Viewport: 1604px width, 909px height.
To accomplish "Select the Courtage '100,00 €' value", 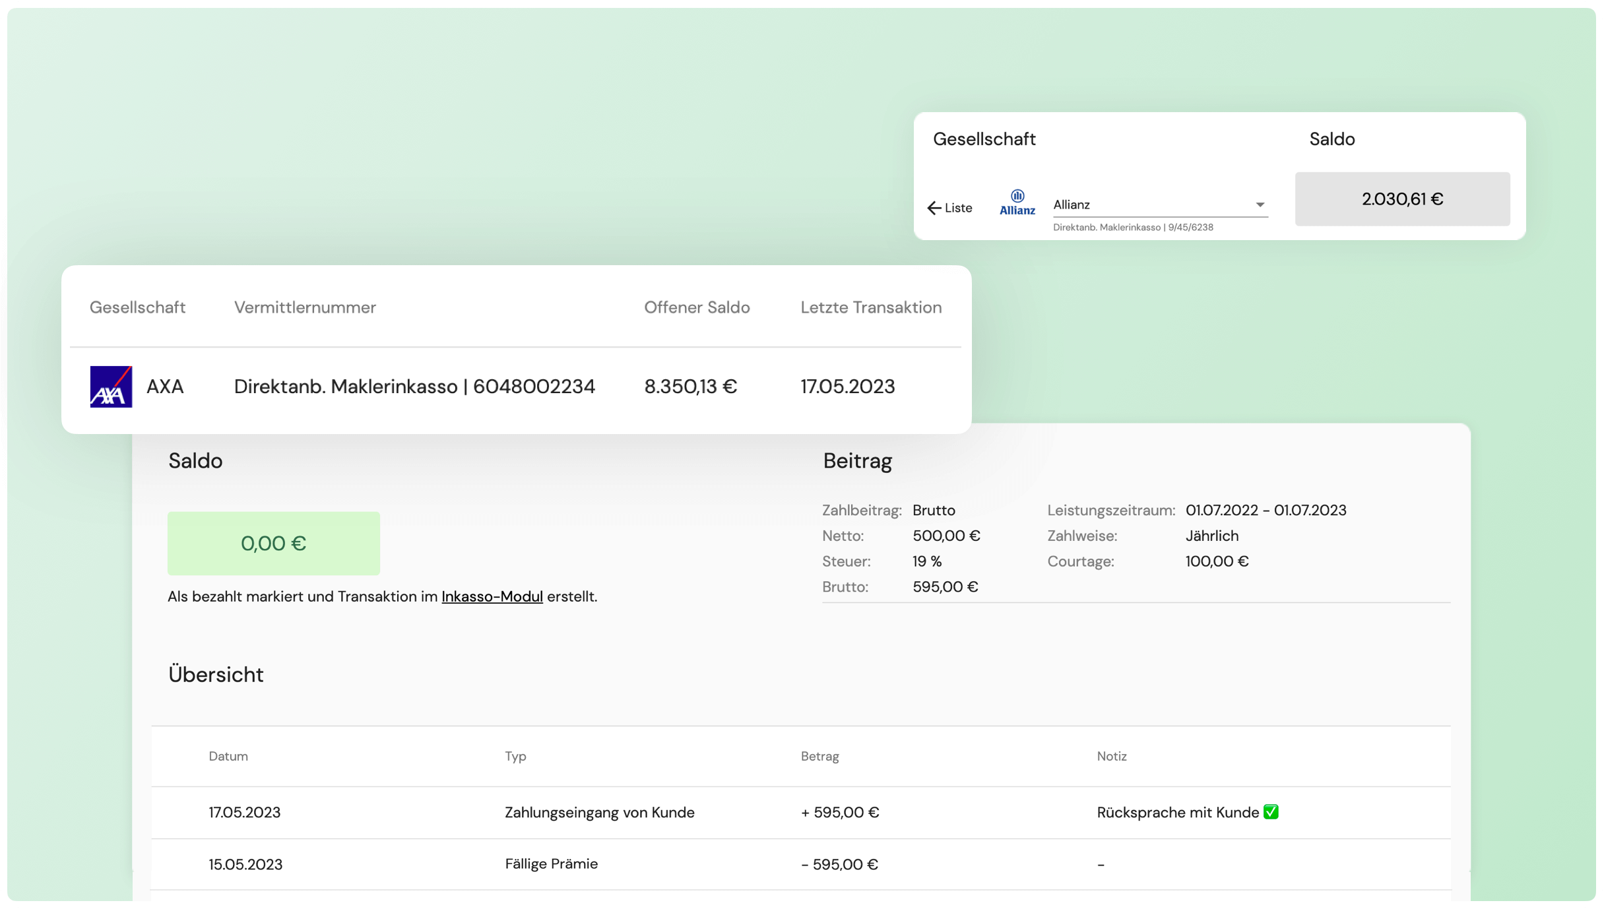I will [x=1217, y=562].
